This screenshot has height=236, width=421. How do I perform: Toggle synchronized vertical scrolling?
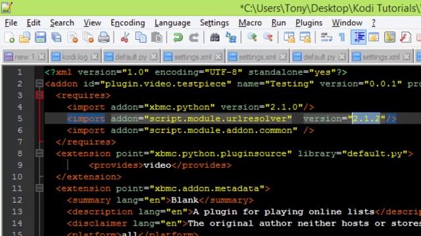pos(289,37)
